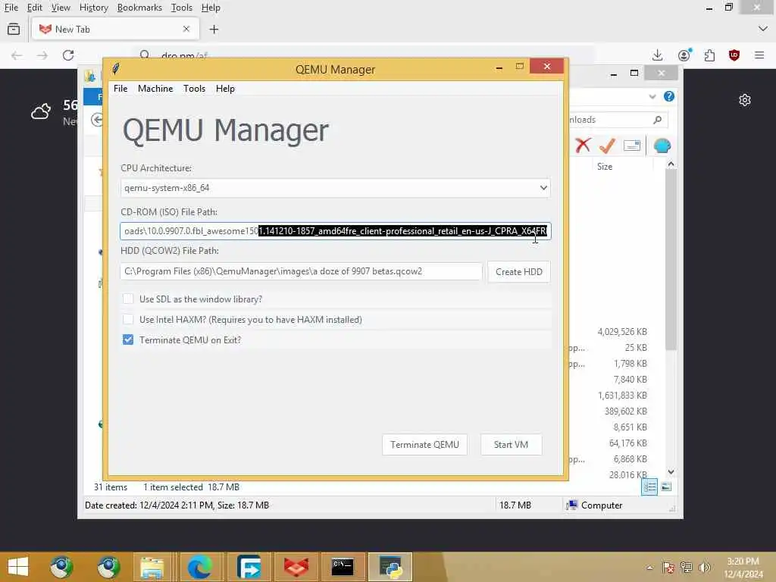Click the HDD QCOW2 file path field
Viewport: 776px width, 582px height.
[x=301, y=272]
